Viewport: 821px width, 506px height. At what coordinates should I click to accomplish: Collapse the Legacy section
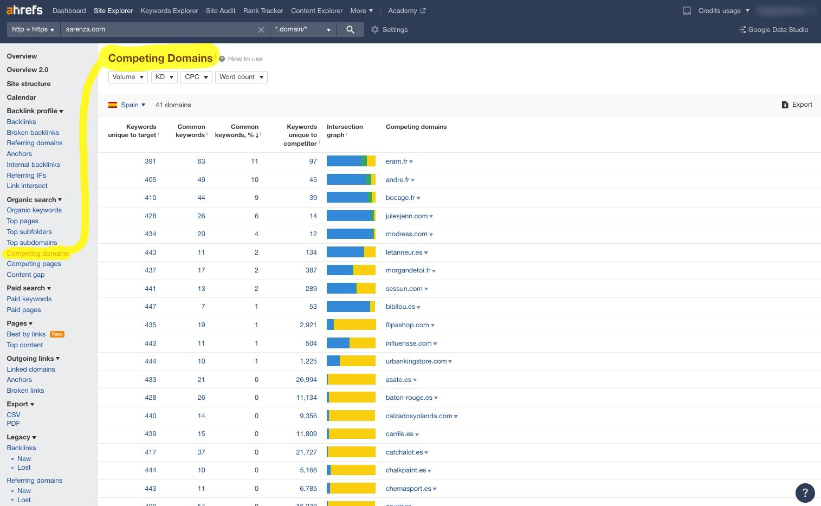[x=22, y=437]
